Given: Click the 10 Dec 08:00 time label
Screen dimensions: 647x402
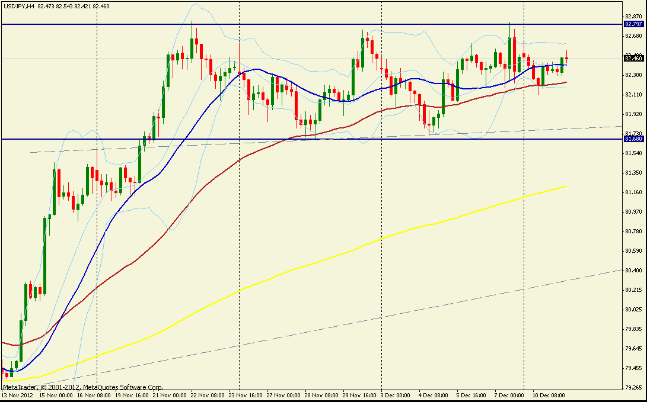Looking at the screenshot, I should coord(549,395).
